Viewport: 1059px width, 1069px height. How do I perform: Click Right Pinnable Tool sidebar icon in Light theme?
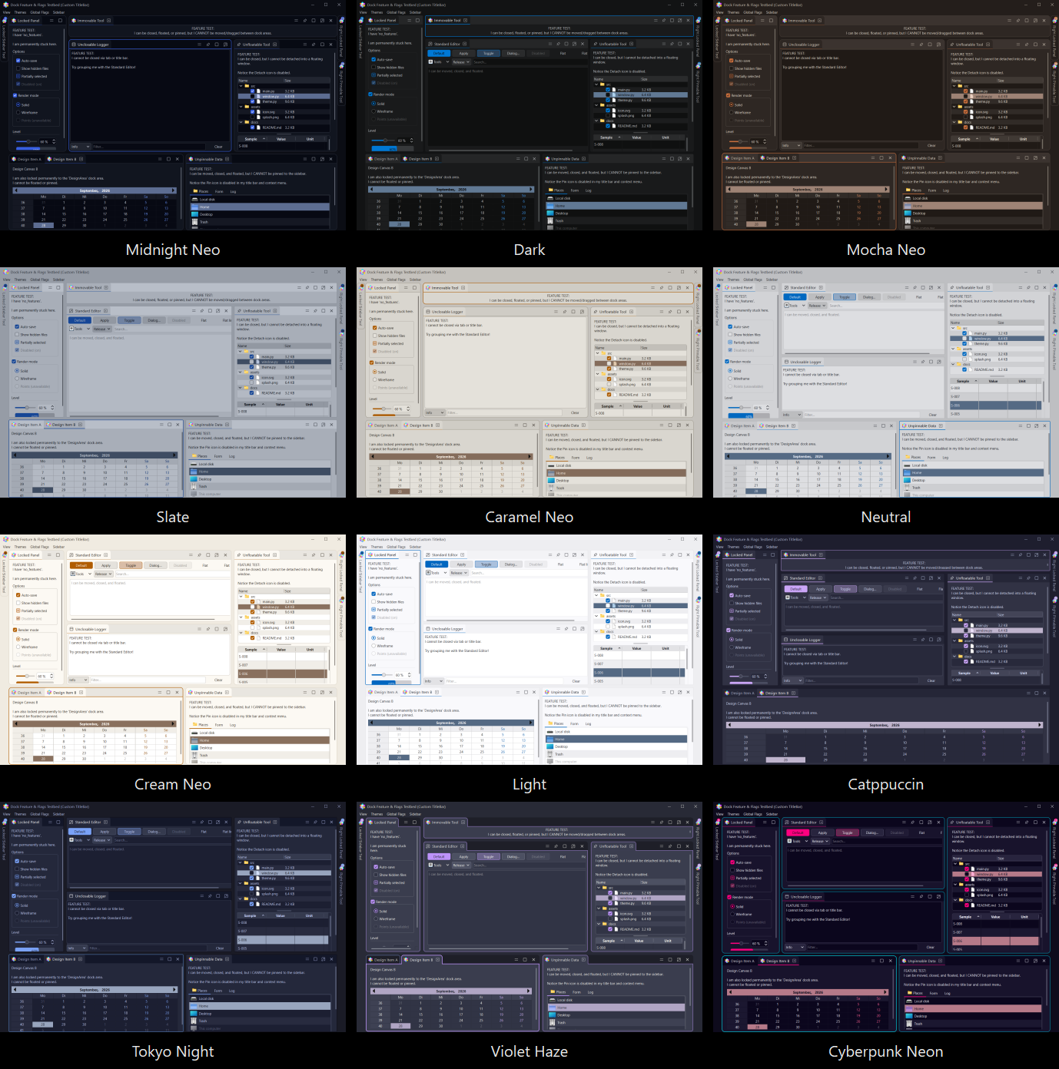(699, 601)
